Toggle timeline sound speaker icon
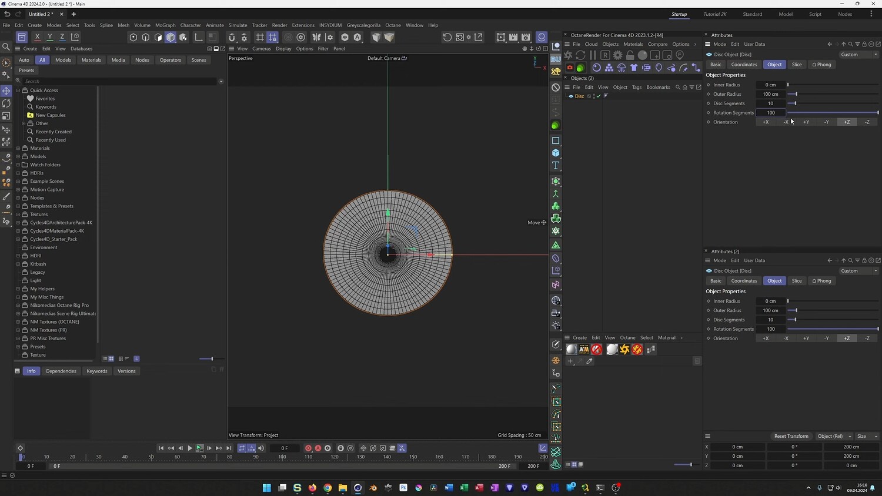This screenshot has height=496, width=882. pyautogui.click(x=261, y=448)
